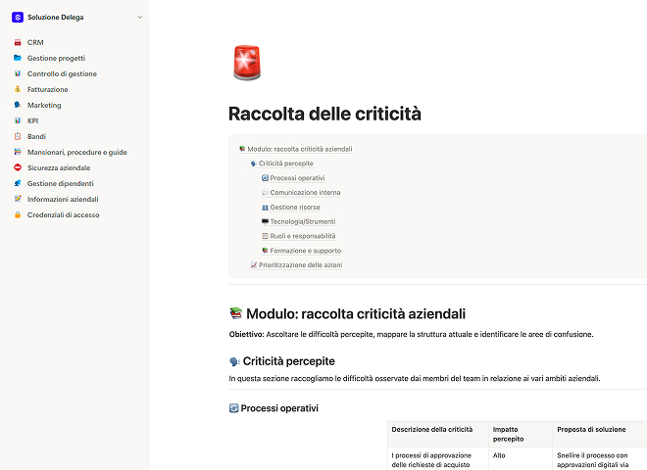Click the Controllo di gestione chart icon

(18, 73)
